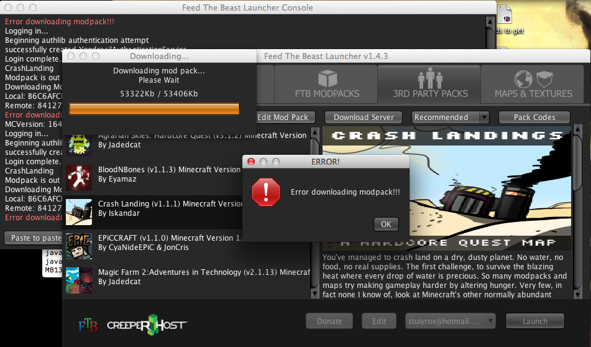The image size is (591, 347).
Task: Click the FTB logo at bottom left
Action: pyautogui.click(x=88, y=325)
